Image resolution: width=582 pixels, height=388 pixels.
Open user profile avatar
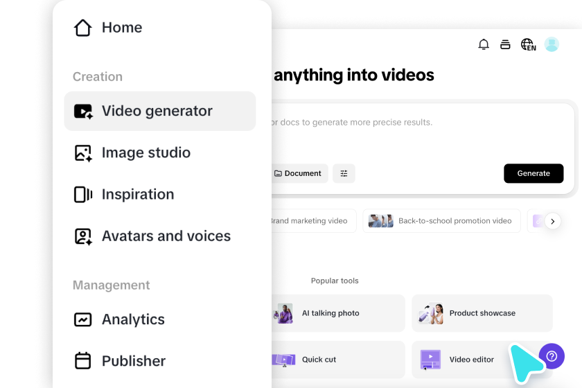click(x=552, y=44)
